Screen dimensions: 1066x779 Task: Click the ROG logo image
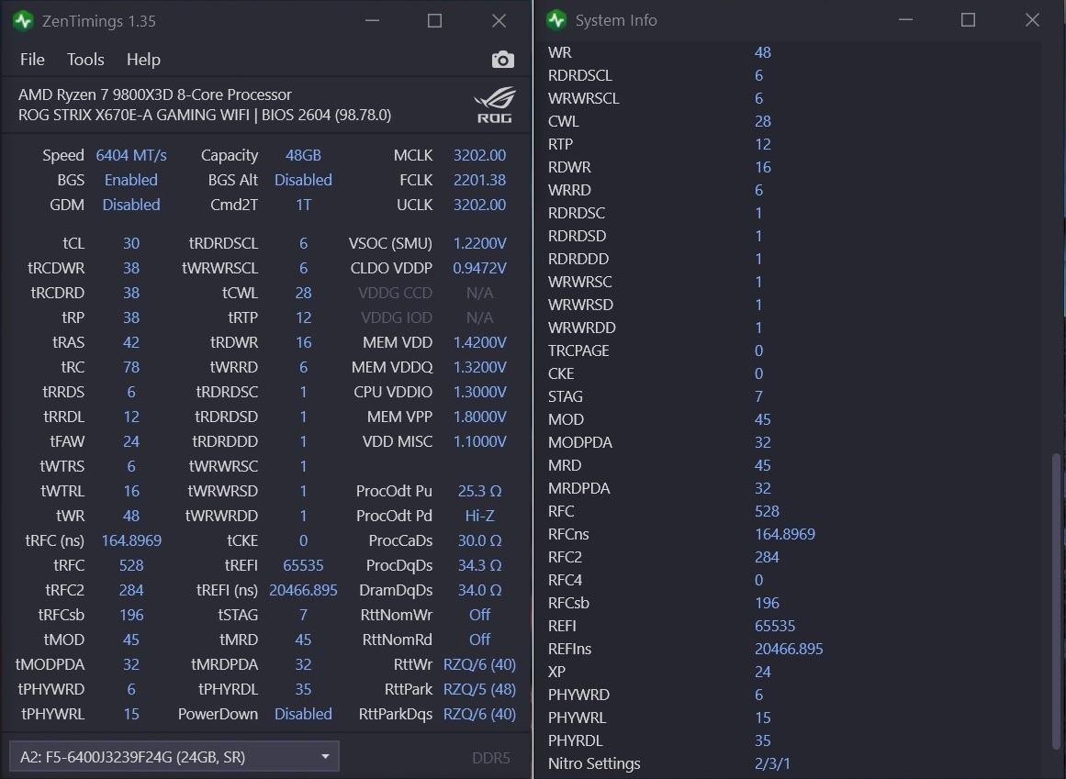click(x=495, y=105)
